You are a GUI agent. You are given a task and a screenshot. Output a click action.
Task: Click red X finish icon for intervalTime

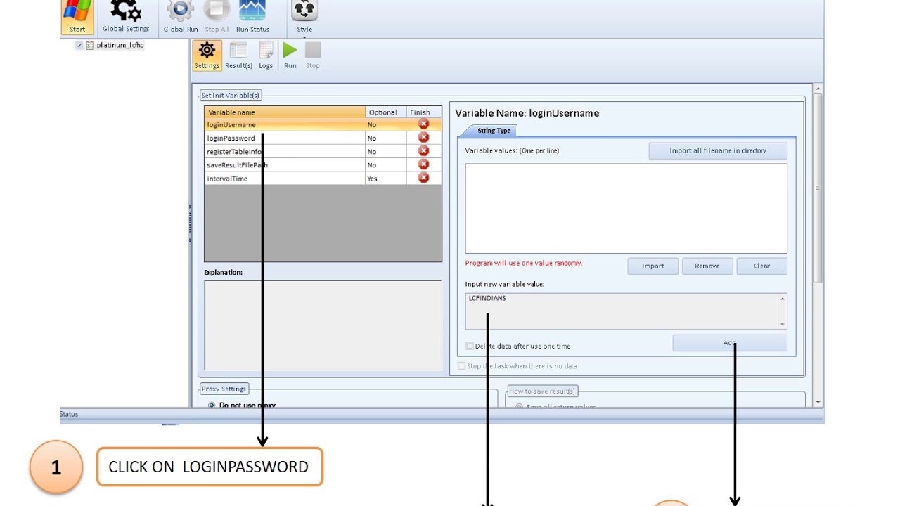[423, 178]
